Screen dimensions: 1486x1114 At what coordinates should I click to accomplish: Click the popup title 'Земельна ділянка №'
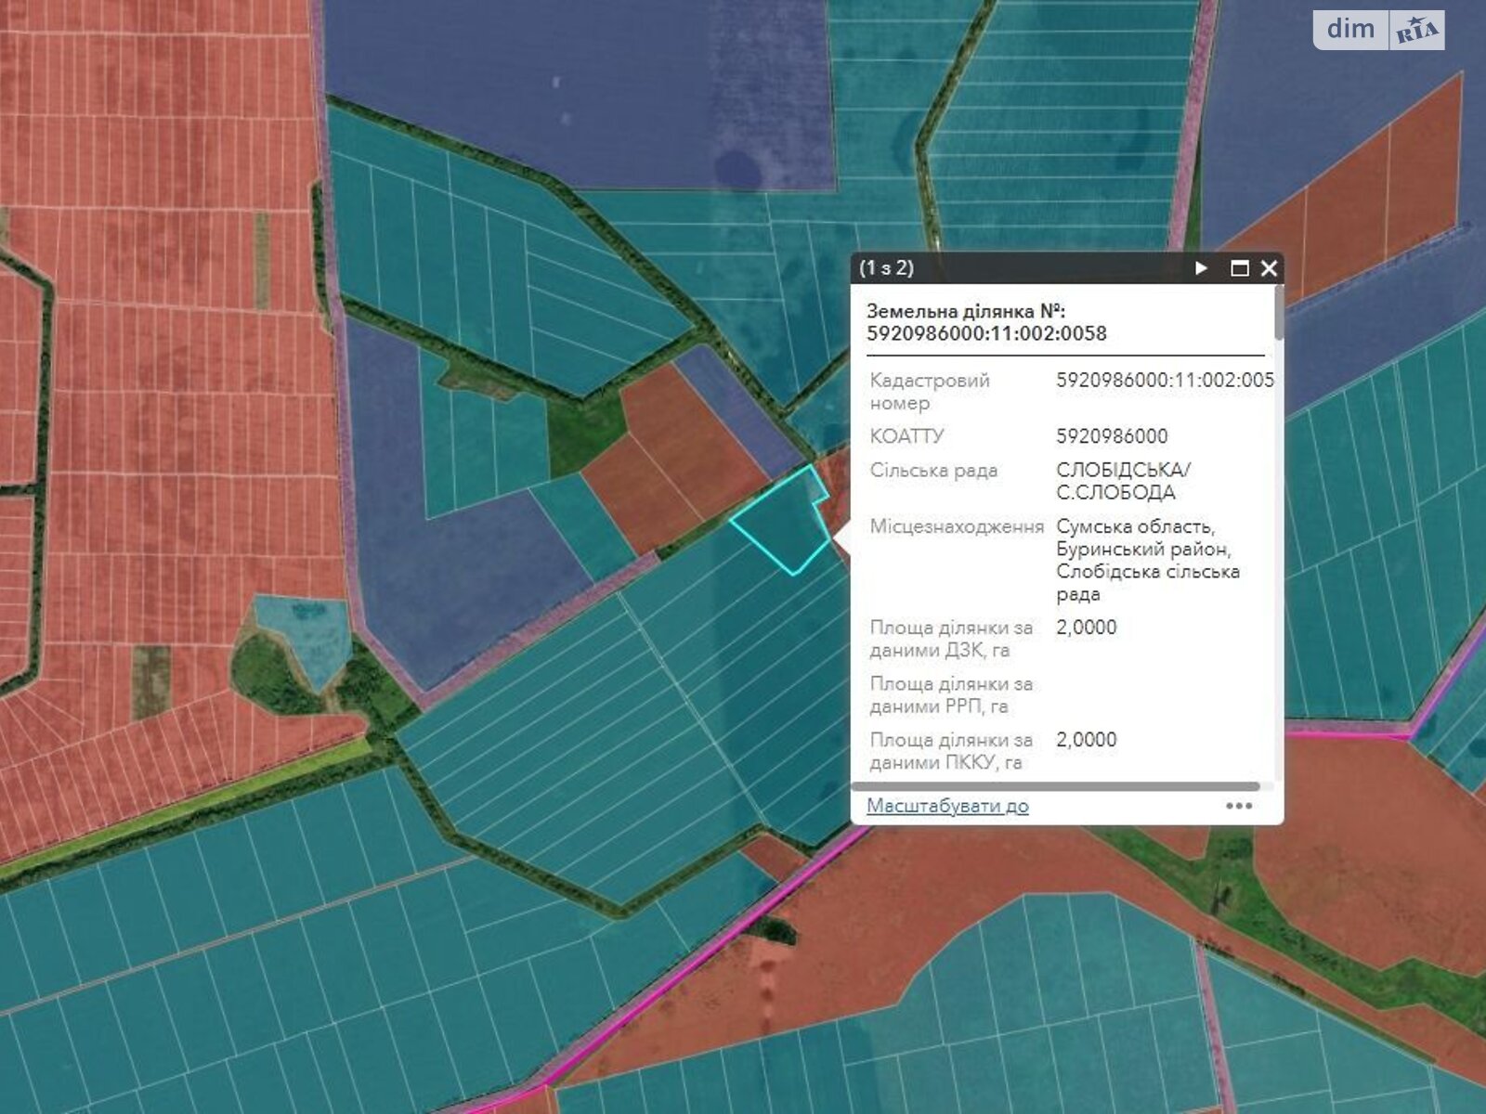click(966, 311)
